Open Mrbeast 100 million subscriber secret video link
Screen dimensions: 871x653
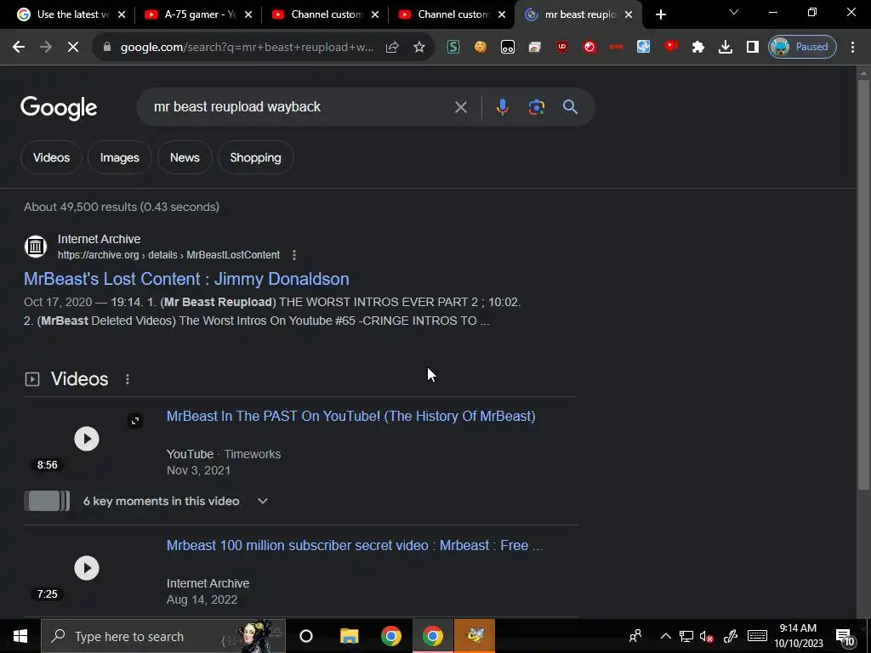point(355,545)
